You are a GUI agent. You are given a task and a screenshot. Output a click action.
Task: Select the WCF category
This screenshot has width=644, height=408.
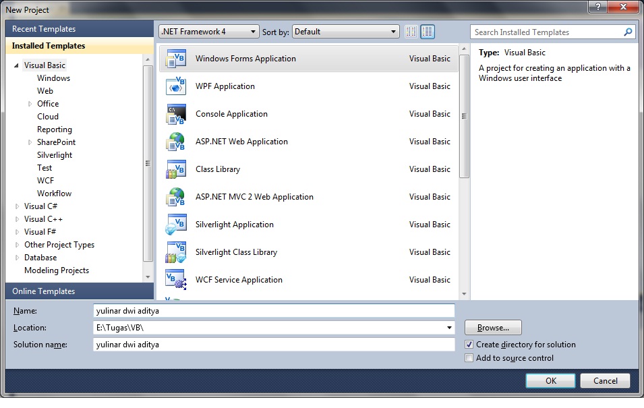click(x=45, y=180)
